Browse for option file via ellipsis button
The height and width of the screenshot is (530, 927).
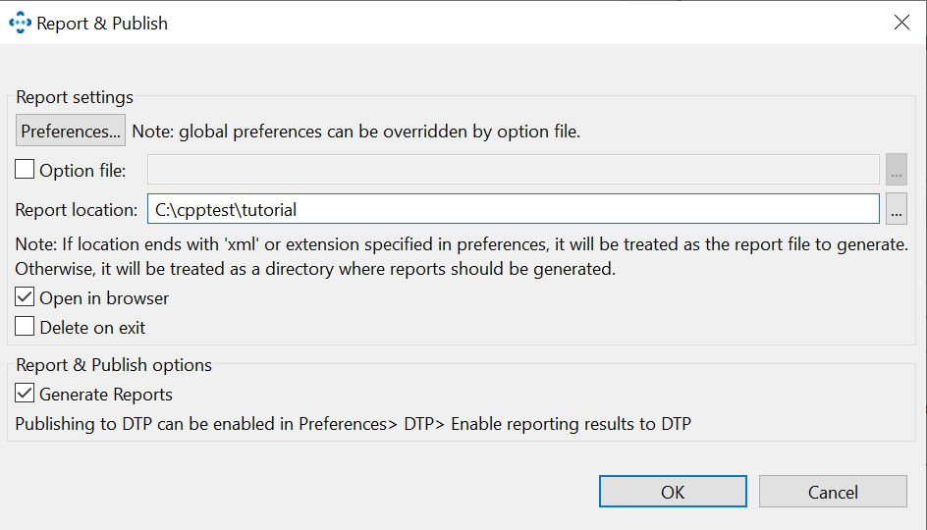897,170
